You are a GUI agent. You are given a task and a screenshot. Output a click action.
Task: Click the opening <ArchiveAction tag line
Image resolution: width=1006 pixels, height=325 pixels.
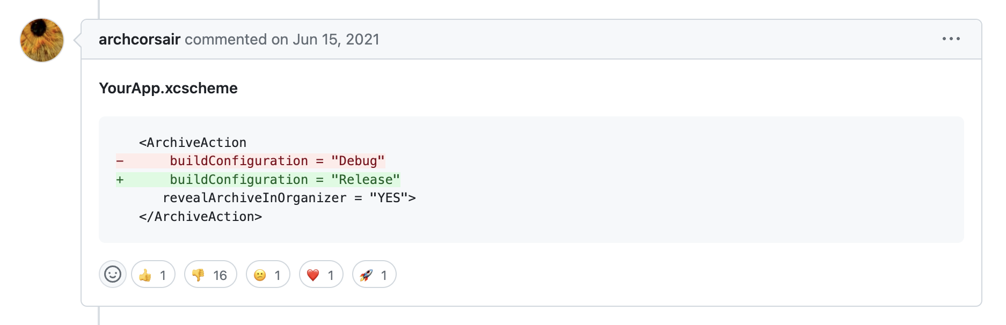pos(193,143)
